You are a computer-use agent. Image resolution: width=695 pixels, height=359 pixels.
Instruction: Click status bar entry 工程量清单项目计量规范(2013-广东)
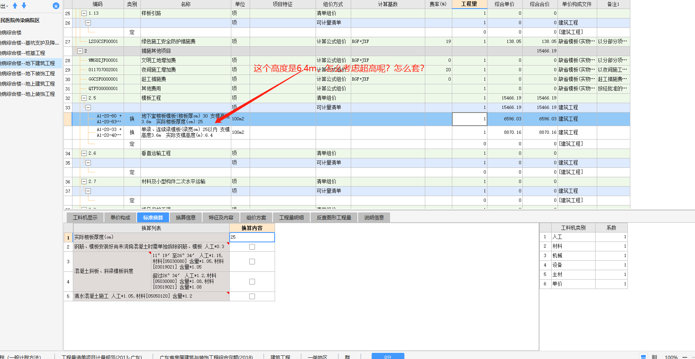click(102, 357)
